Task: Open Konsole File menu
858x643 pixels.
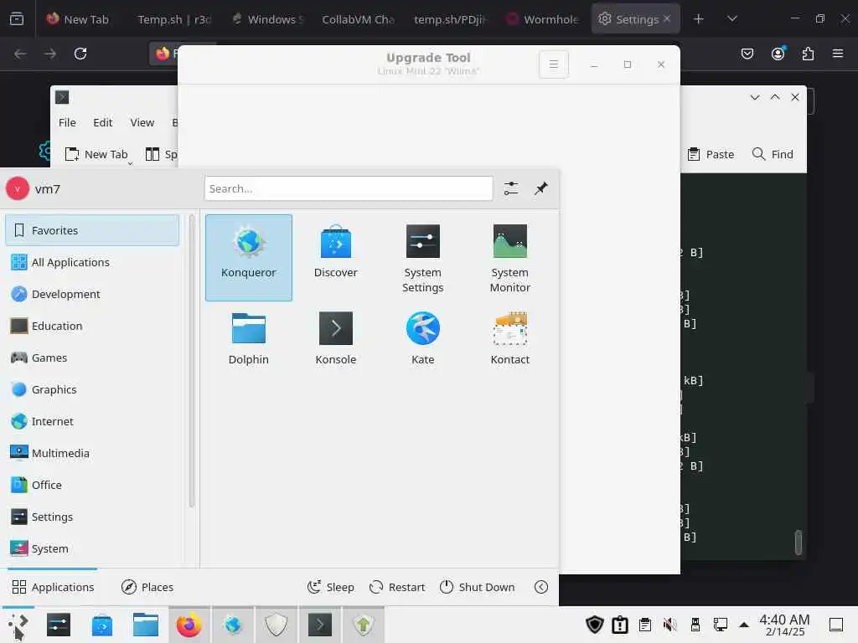Action: [x=67, y=122]
